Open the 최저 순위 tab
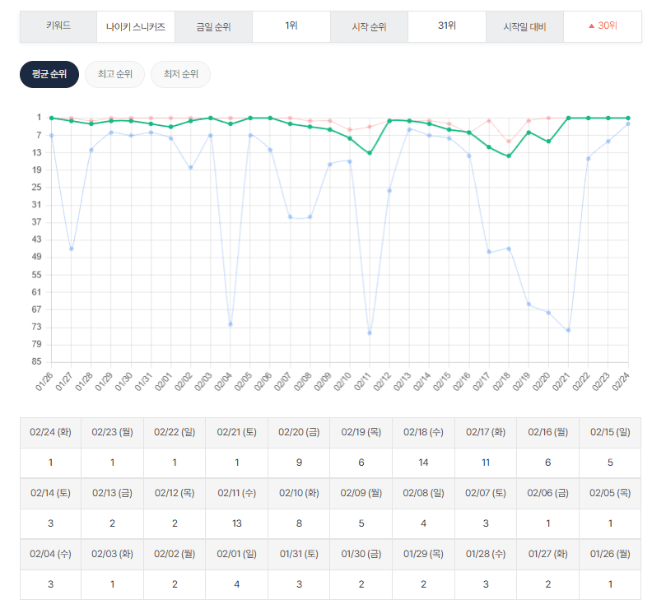Screen dimensions: 666x609 coord(180,74)
